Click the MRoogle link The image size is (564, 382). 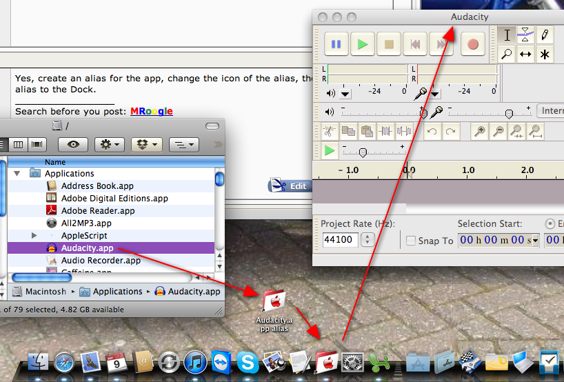[152, 111]
